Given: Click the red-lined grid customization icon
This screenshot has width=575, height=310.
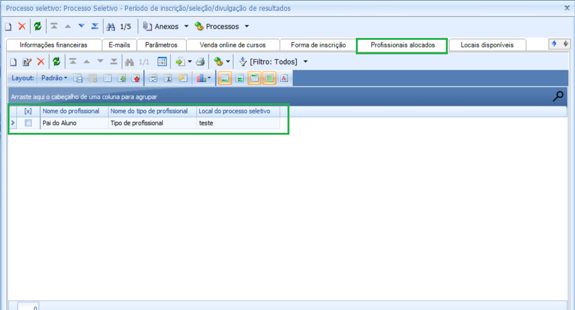Looking at the screenshot, I should (153, 78).
